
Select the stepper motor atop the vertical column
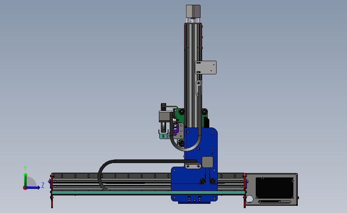tap(193, 11)
